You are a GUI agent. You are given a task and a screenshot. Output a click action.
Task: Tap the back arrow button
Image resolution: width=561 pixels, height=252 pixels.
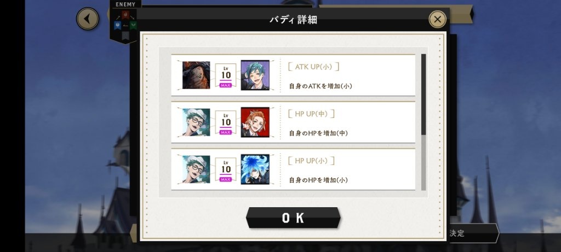point(87,19)
